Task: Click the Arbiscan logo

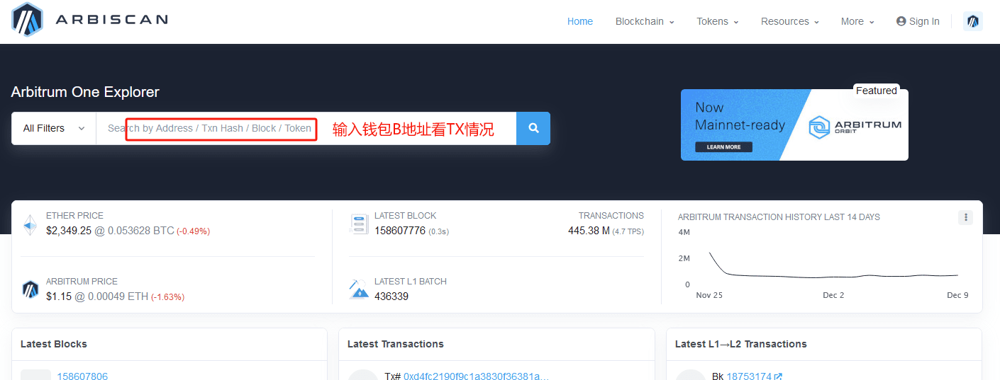Action: pyautogui.click(x=89, y=19)
